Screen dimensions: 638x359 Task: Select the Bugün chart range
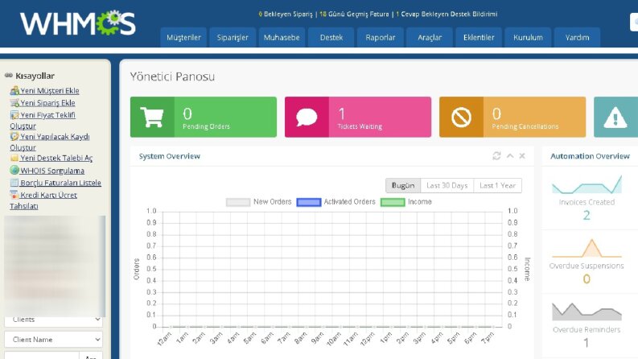(403, 186)
